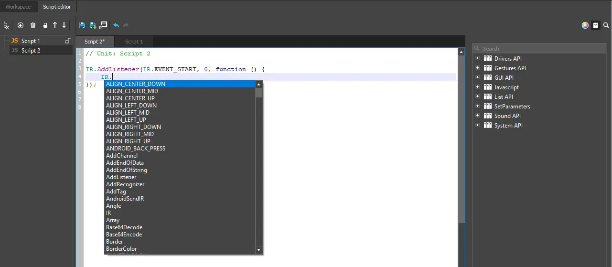Viewport: 612px width, 267px height.
Task: Expand the Sound API tree node
Action: (477, 116)
